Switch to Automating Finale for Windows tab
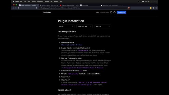Viewport: 169px width, 95px height. tap(110, 5)
